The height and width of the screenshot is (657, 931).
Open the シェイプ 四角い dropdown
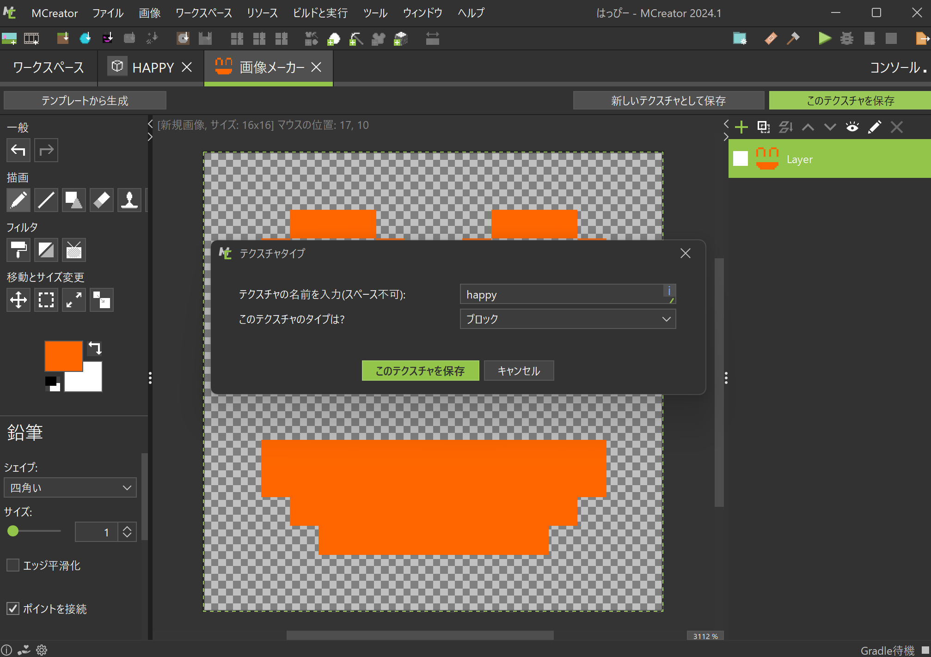[70, 488]
